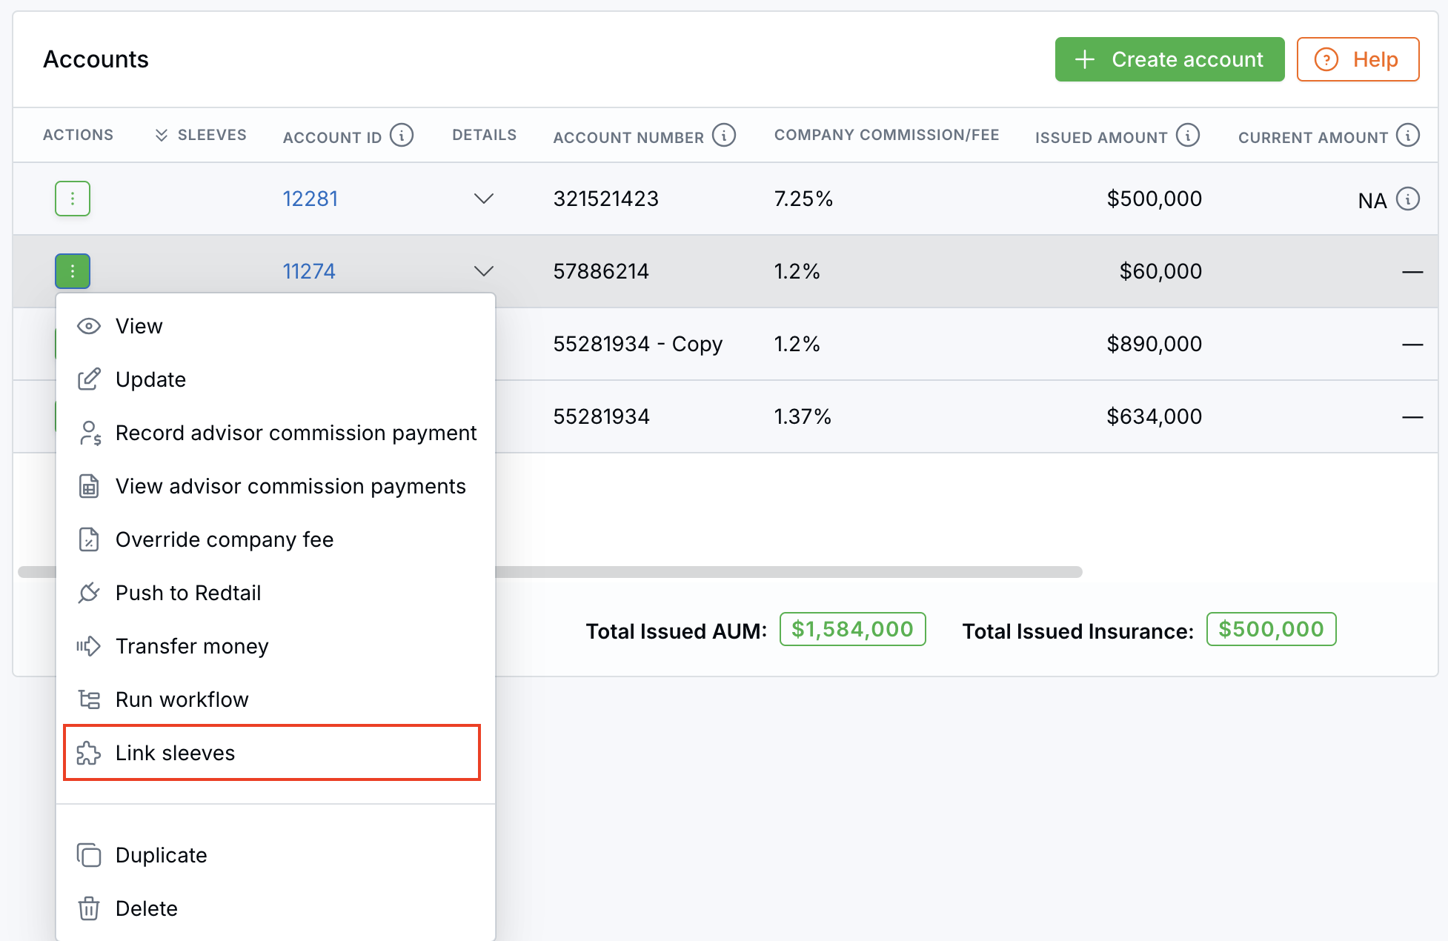Expand all sleeves with double chevron icon

coord(161,135)
